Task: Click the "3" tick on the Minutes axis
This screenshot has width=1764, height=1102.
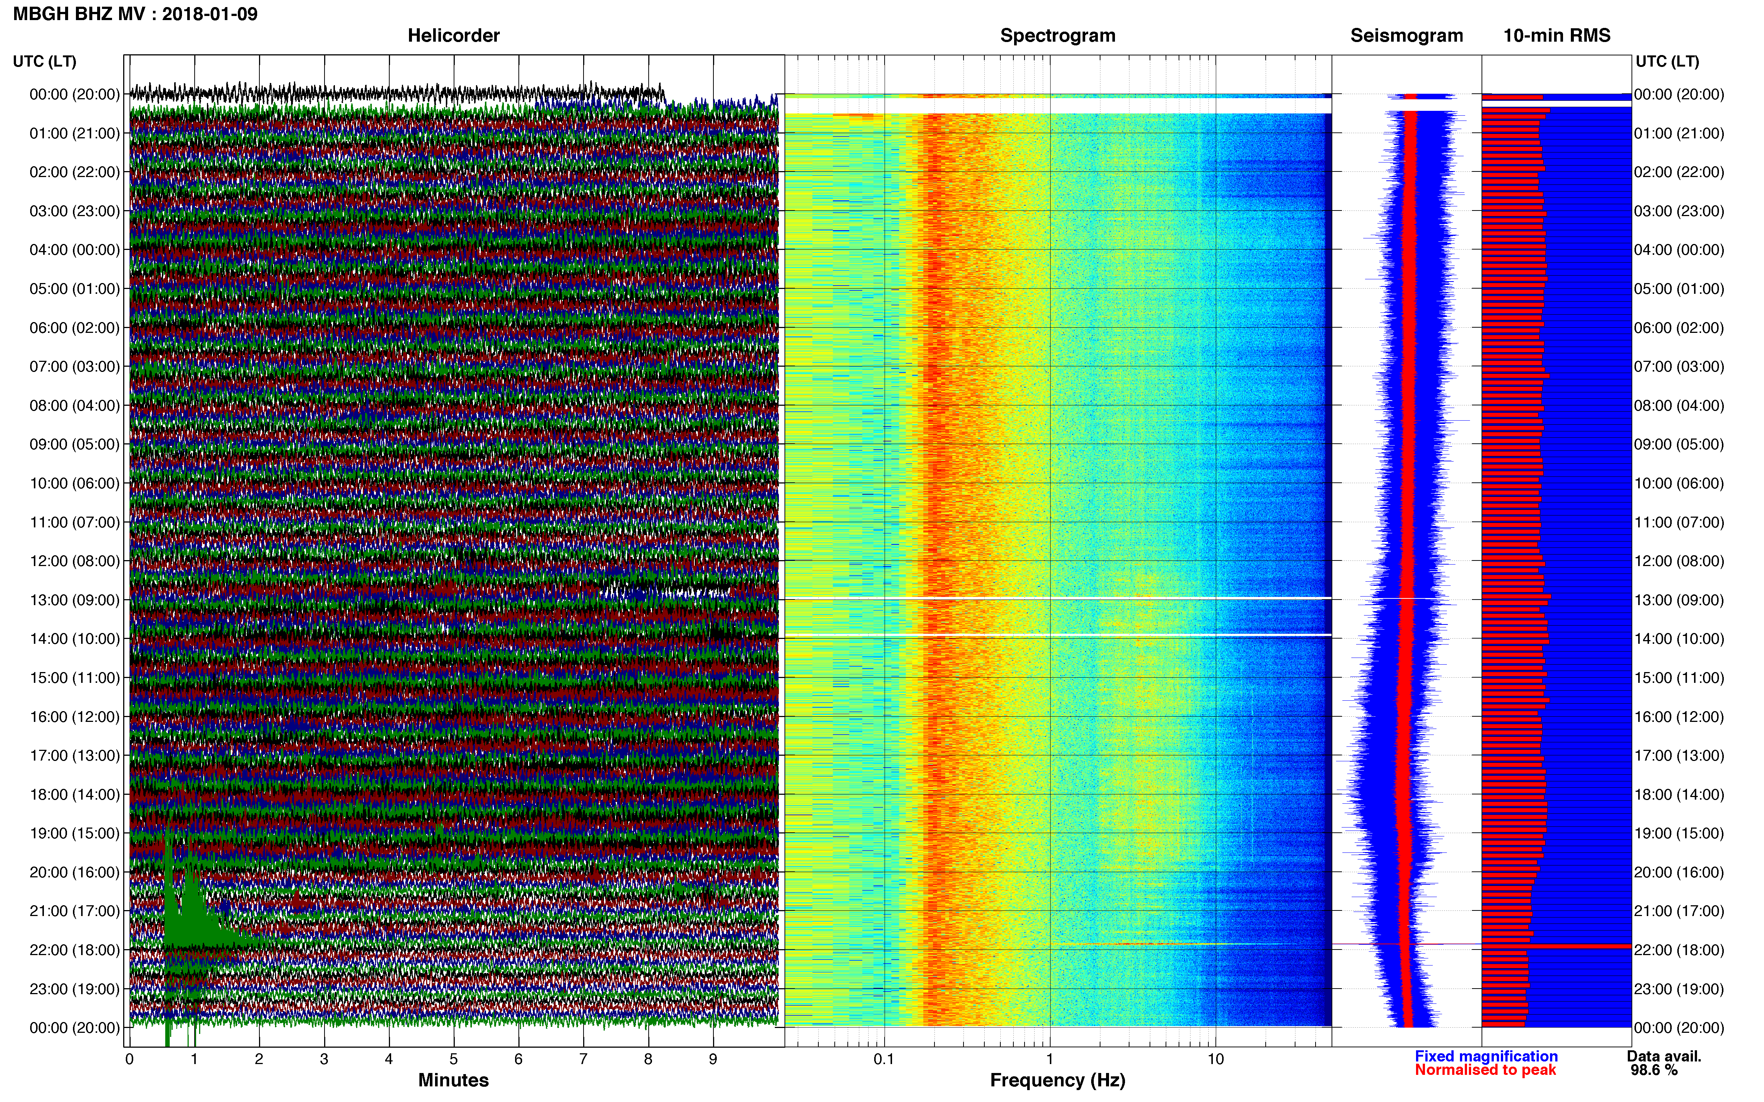Action: click(x=324, y=1059)
